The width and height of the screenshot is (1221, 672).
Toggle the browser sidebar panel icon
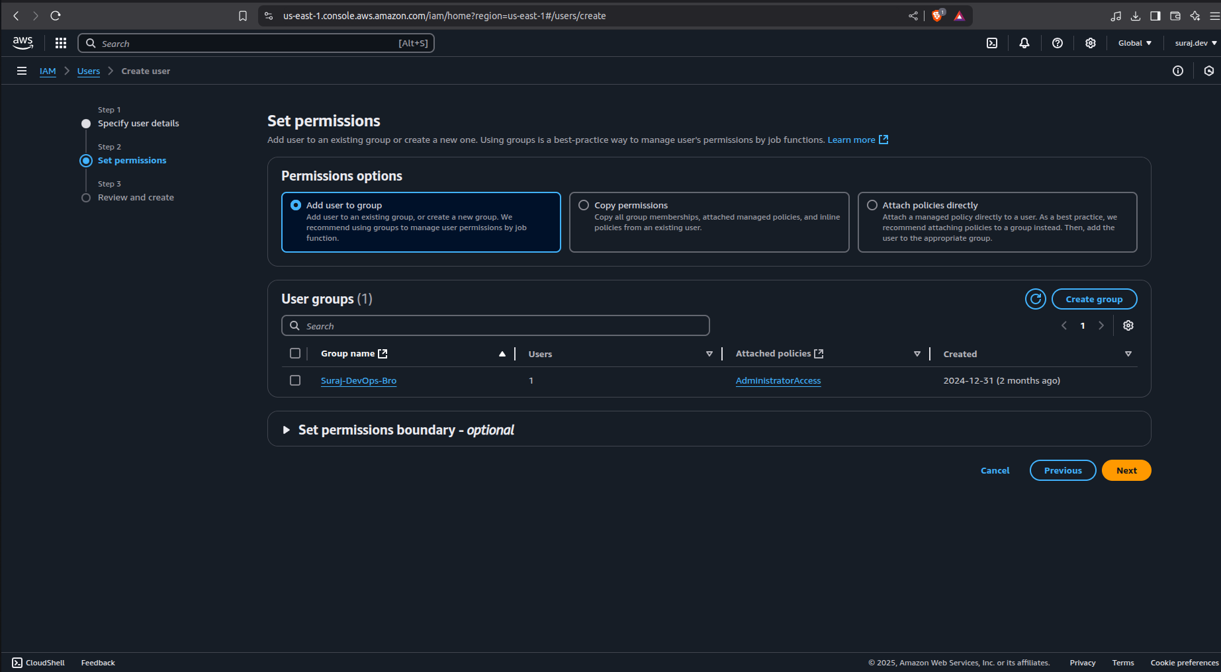point(1155,16)
